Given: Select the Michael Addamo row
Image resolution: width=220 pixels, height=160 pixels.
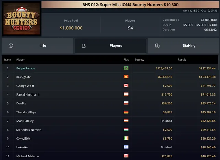Looking at the screenshot, I should pyautogui.click(x=110, y=156).
